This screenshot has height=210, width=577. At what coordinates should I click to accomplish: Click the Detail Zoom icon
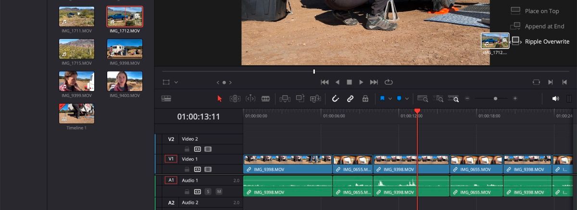pos(439,98)
